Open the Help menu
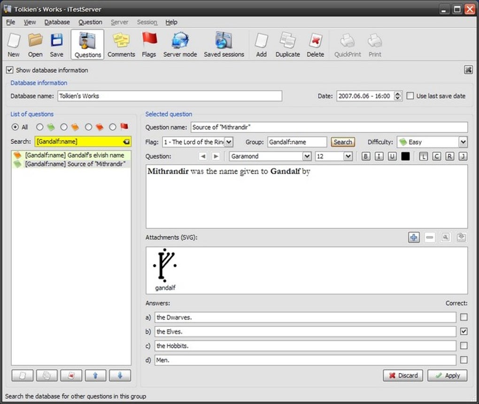The width and height of the screenshot is (479, 404). (171, 22)
